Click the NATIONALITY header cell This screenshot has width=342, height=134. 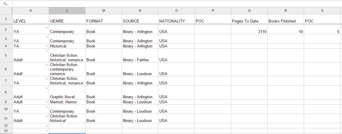click(176, 21)
